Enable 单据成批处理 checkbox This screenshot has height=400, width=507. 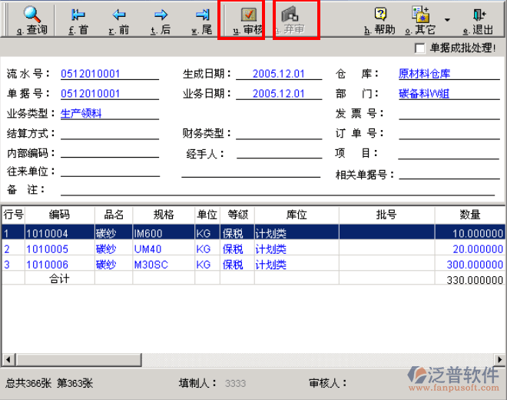(419, 48)
